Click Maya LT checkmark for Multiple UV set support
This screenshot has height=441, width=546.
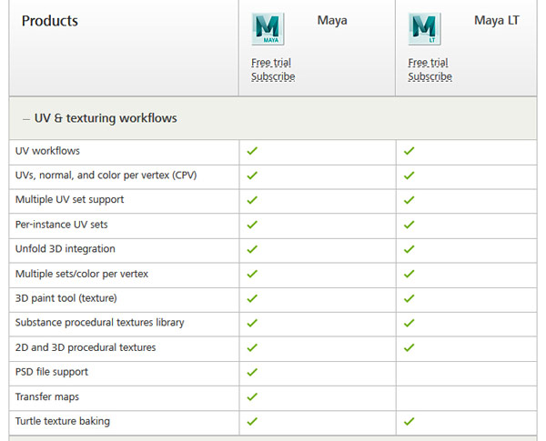pyautogui.click(x=409, y=200)
